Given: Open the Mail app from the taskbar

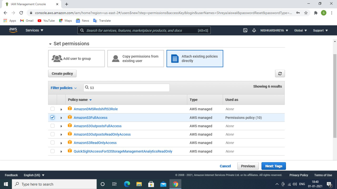Looking at the screenshot, I should coord(163,184).
